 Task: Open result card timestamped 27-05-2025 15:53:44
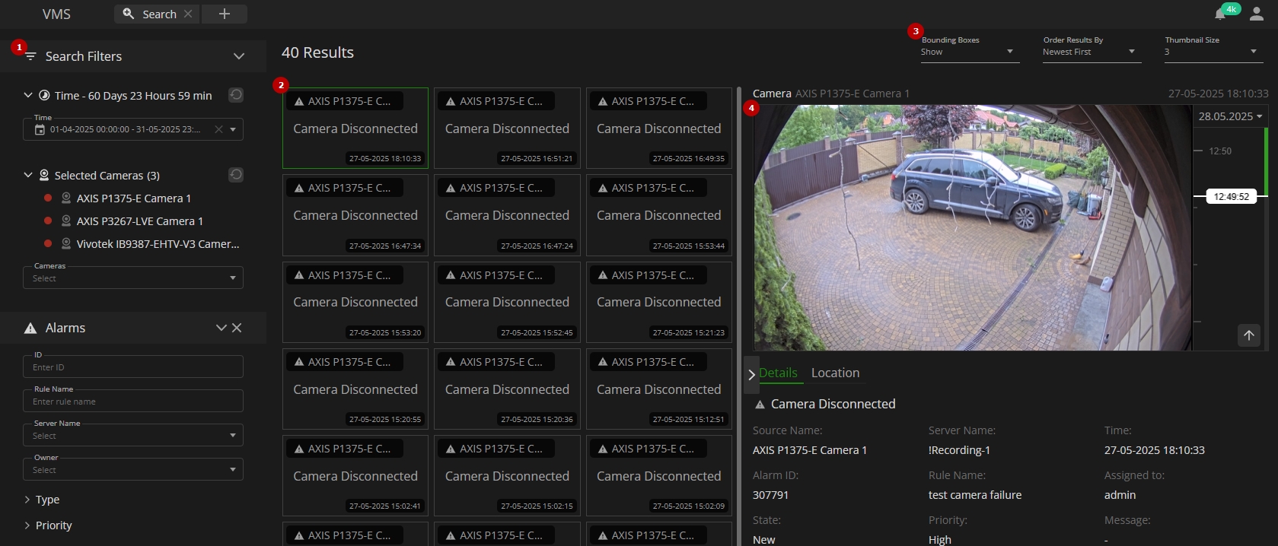659,215
